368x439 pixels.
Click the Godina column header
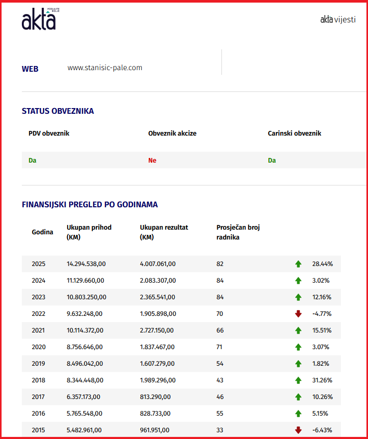(x=42, y=232)
